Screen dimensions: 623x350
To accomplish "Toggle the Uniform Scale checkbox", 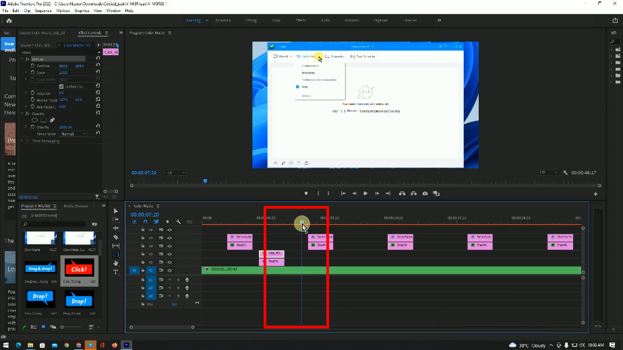I will pos(61,86).
